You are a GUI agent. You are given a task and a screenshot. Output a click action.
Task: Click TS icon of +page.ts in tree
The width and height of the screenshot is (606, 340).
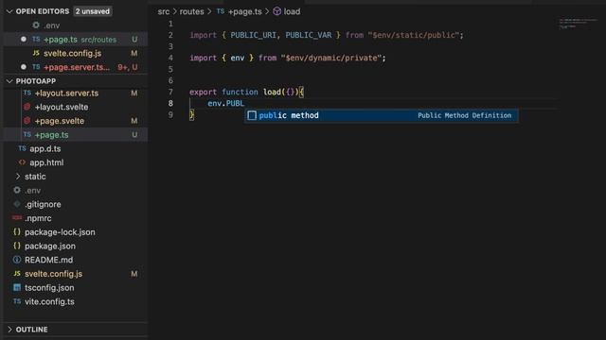pos(27,134)
